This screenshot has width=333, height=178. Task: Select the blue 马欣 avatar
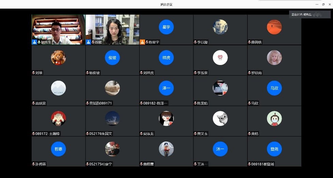274,88
